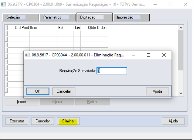This screenshot has height=140, width=193.
Task: Confirm with OK in Eliminação dialog
Action: tap(38, 91)
